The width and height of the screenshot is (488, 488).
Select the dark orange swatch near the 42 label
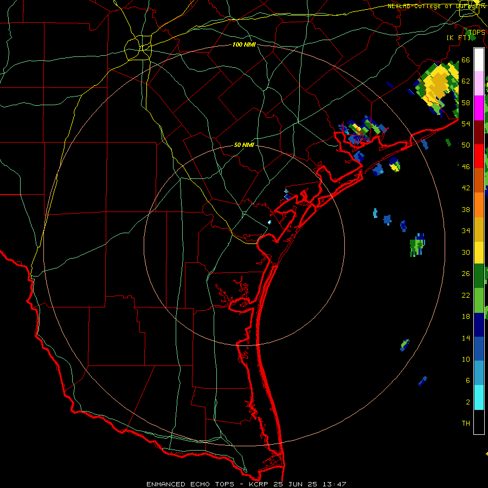click(479, 181)
